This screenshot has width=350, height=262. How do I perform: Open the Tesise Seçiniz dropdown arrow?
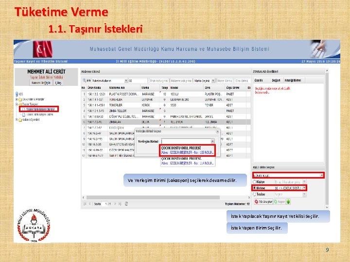pos(304,194)
